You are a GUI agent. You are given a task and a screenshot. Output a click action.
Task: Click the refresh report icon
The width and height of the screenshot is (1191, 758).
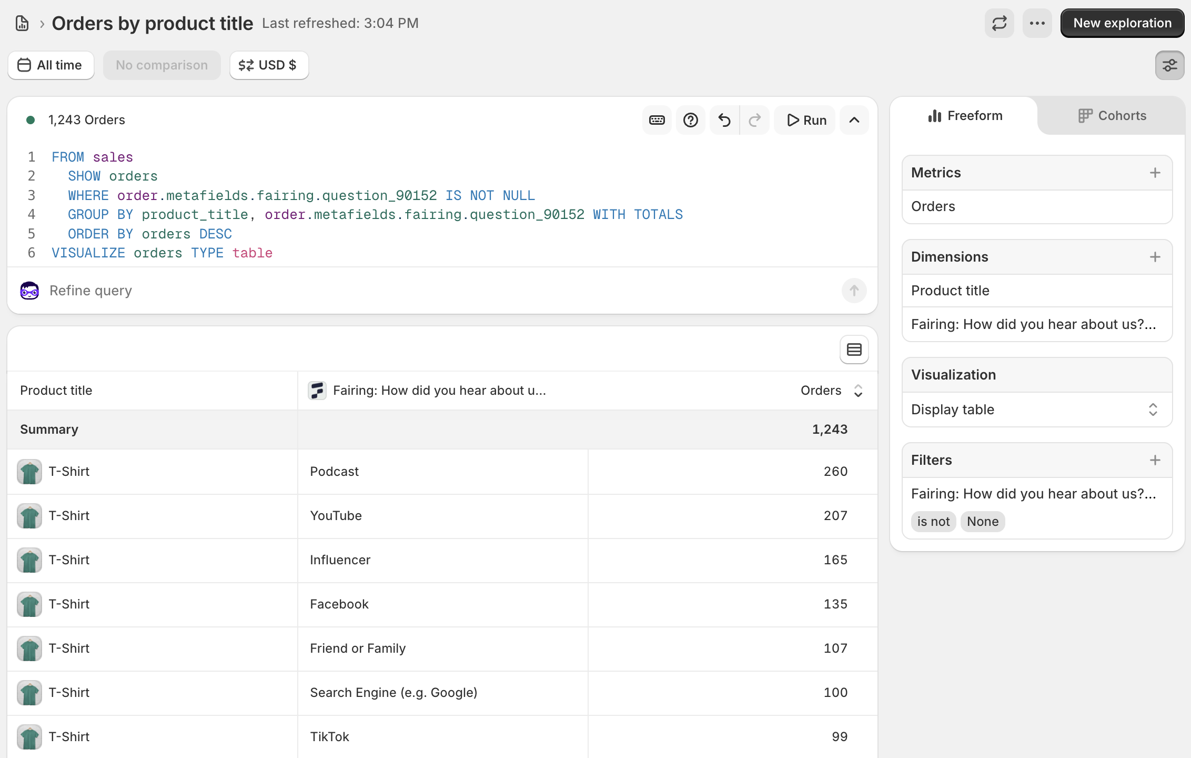(999, 23)
